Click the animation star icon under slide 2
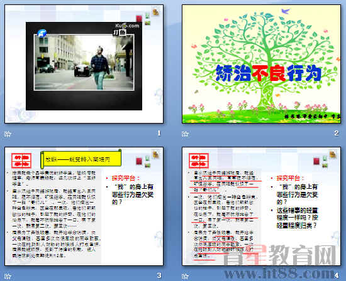Screen dimensions: 346x281 pyautogui.click(x=185, y=134)
